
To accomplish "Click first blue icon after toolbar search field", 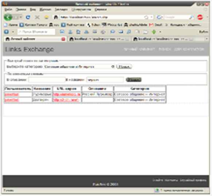I will [x=62, y=32].
